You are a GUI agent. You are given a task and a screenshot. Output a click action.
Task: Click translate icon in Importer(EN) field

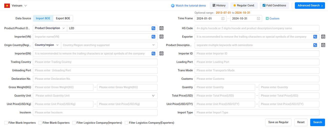pos(154,53)
